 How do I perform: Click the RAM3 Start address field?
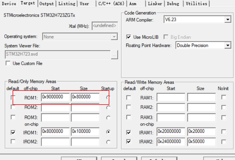click(x=171, y=117)
